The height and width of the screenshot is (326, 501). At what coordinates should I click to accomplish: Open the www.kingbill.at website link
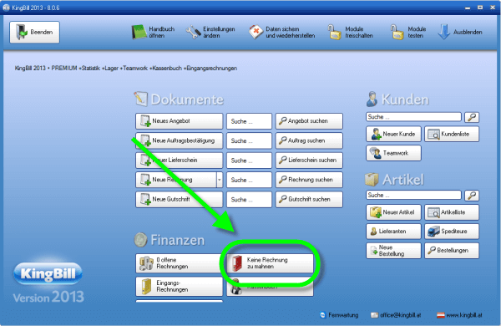coord(459,315)
